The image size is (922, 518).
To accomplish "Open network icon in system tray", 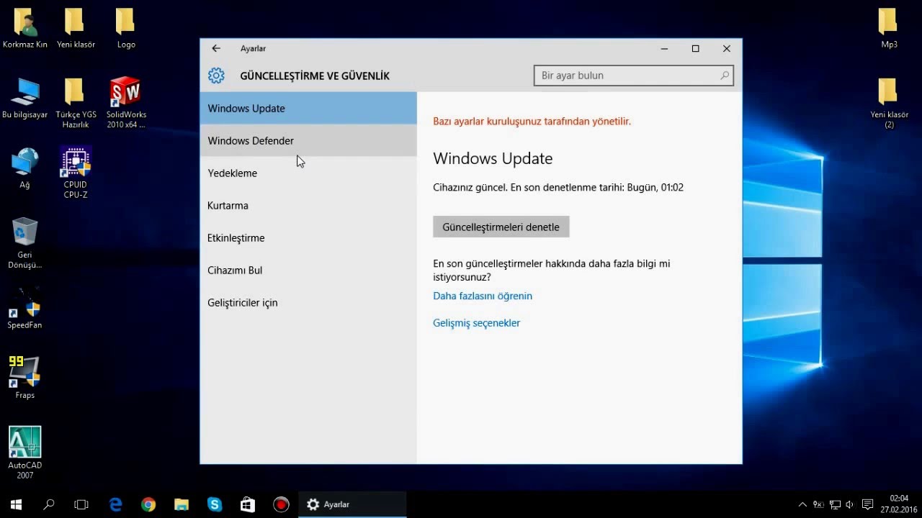I will point(835,505).
